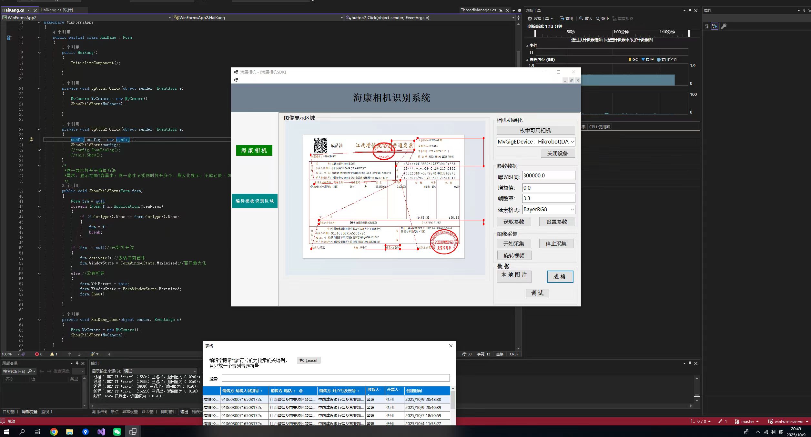Switch to the 断点 tab at bottom
The height and width of the screenshot is (437, 811).
click(114, 412)
